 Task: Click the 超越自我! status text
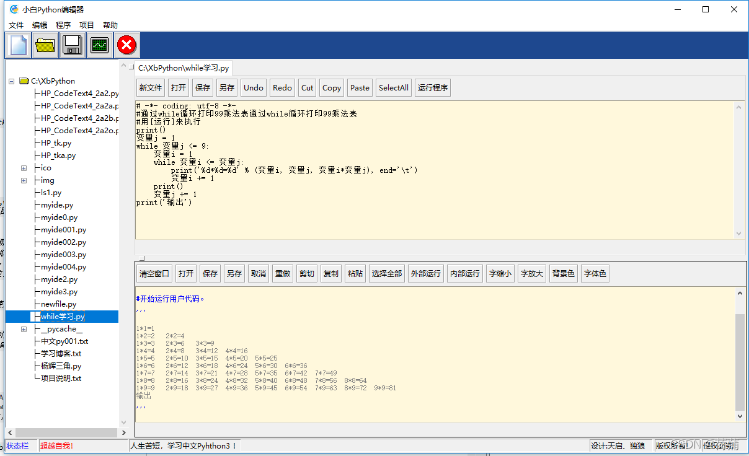[x=57, y=445]
